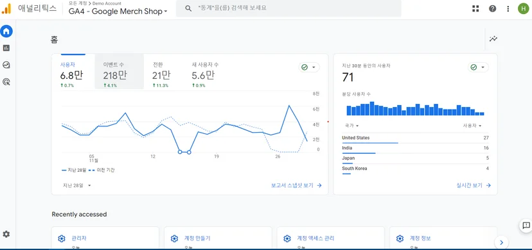532x250 pixels.
Task: Click the realtime users value 71
Action: coord(348,78)
